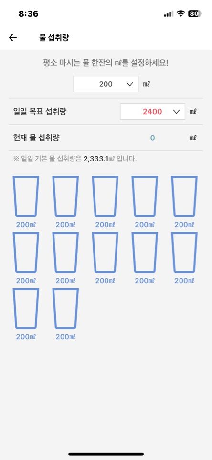Go back using the arrow icon
Image resolution: width=212 pixels, height=460 pixels.
[x=13, y=37]
